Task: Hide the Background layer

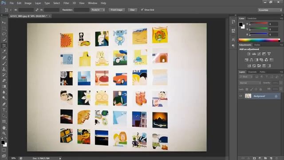Action: pyautogui.click(x=241, y=96)
